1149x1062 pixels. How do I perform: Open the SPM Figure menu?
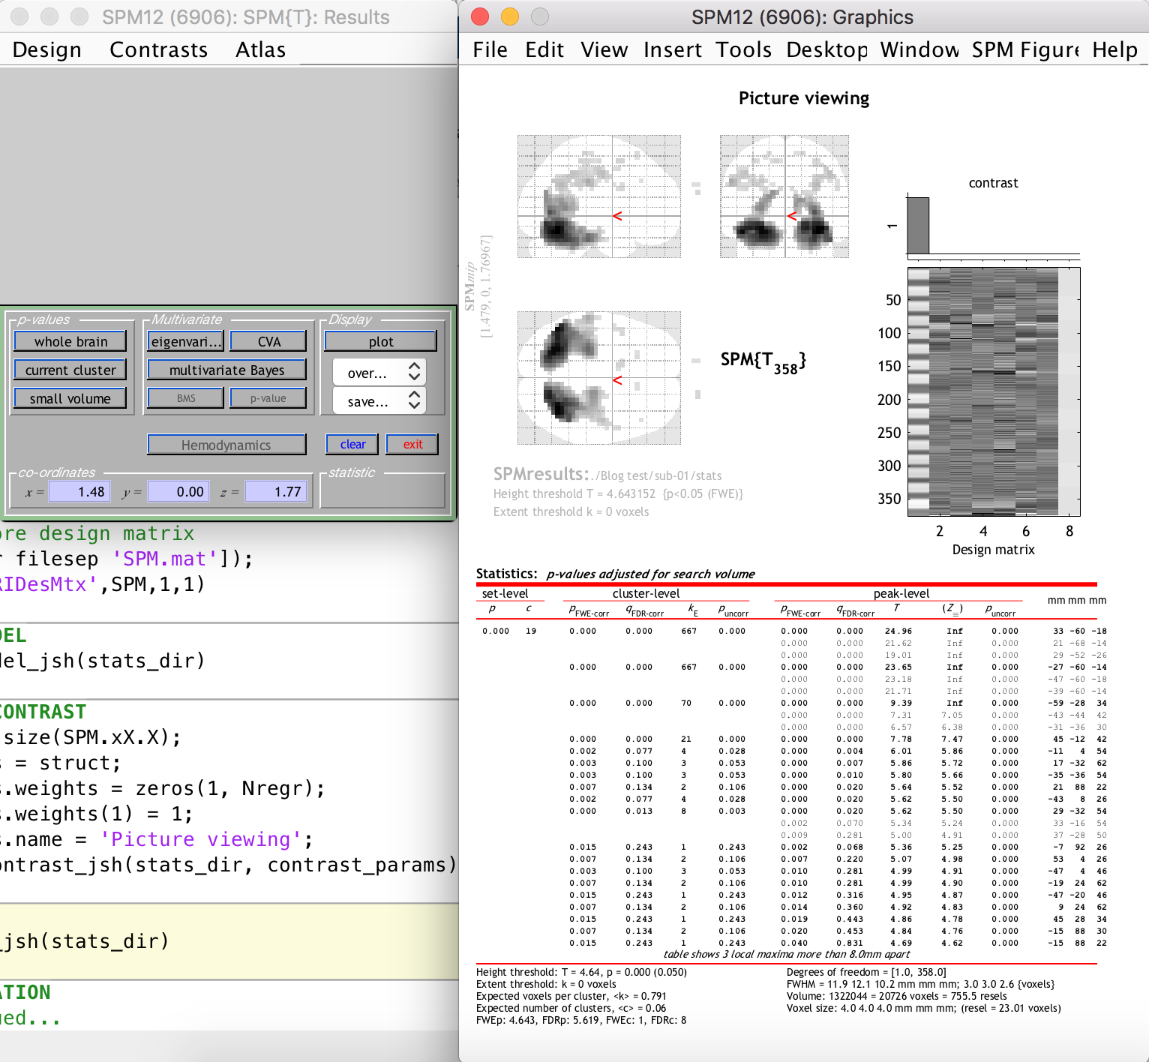click(x=1025, y=49)
